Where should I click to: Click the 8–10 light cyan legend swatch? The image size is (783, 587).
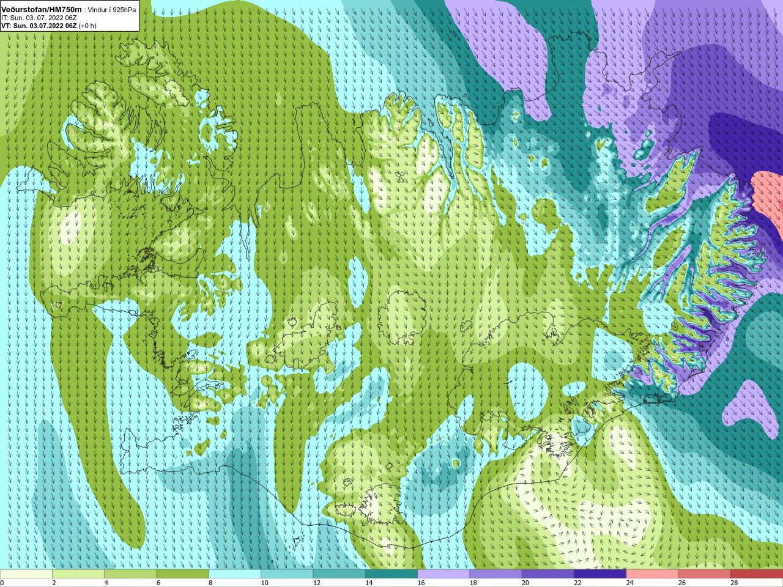pyautogui.click(x=235, y=574)
